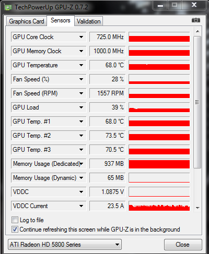Viewport: 209px width, 254px height.
Task: Open the ATI Radeon HD 5800 Series selector
Action: click(x=65, y=245)
